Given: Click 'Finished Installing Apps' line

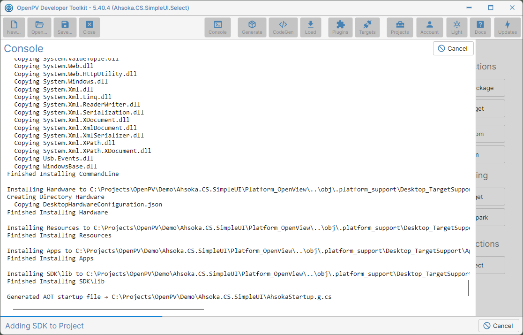Looking at the screenshot, I should [50, 258].
